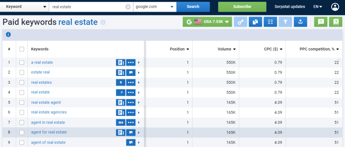Click the shopping ads icon for 'estate real'

131,72
